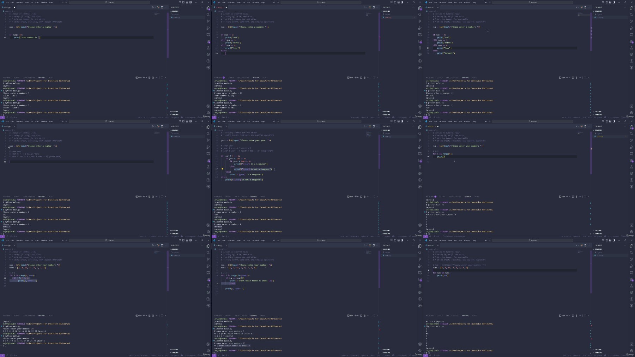635x357 pixels.
Task: Expand TIMELINE section in print("default") window
Action: pyautogui.click(x=598, y=115)
